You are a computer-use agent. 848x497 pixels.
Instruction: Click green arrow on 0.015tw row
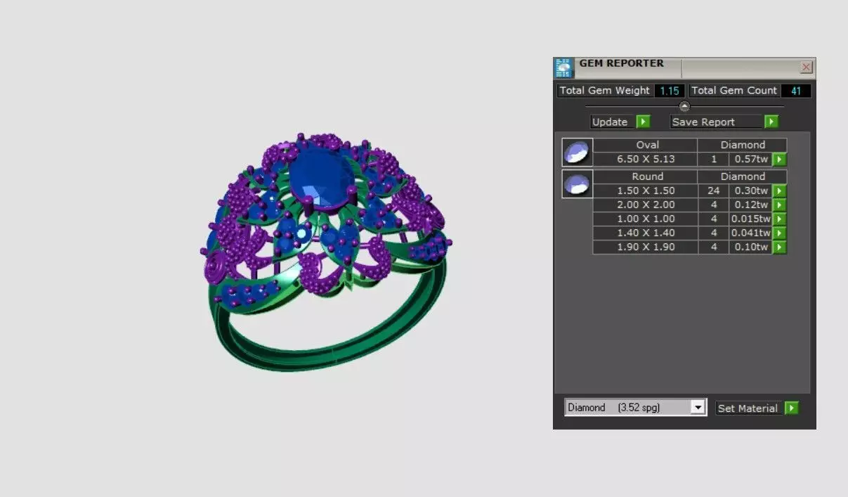[x=779, y=219]
